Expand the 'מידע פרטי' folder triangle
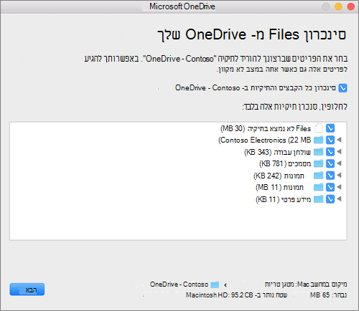This screenshot has height=311, width=359. [x=339, y=198]
